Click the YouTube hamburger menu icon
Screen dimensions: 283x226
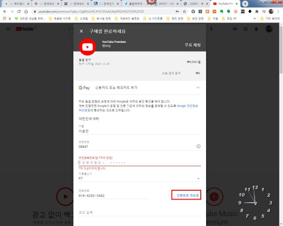(x=8, y=29)
